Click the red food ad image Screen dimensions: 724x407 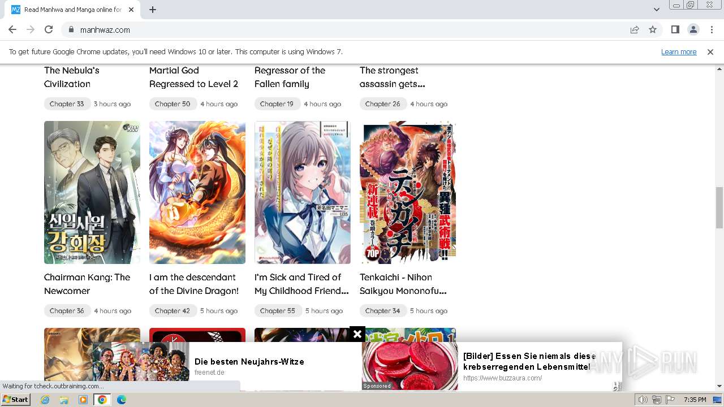pos(410,366)
